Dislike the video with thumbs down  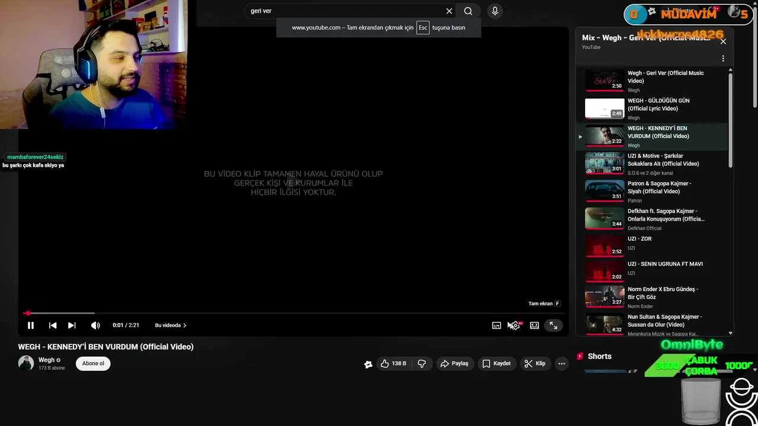(422, 363)
